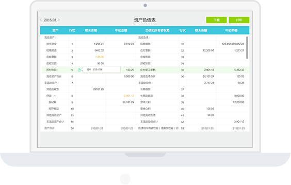This screenshot has width=291, height=185.
Task: Select the 预付账款 row label
Action: (x=52, y=70)
